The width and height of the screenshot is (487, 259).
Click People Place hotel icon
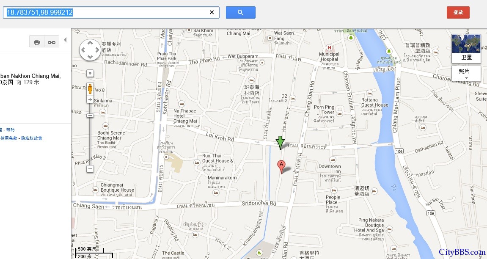334,190
